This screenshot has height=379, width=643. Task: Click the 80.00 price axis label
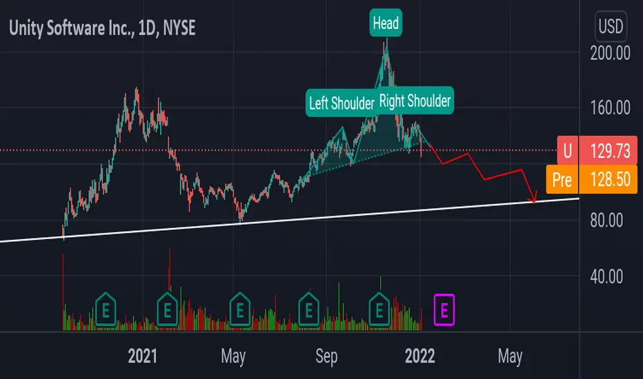point(606,221)
